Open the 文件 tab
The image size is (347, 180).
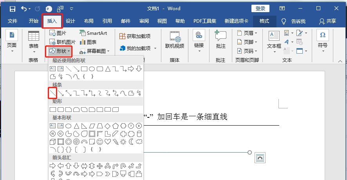13,21
